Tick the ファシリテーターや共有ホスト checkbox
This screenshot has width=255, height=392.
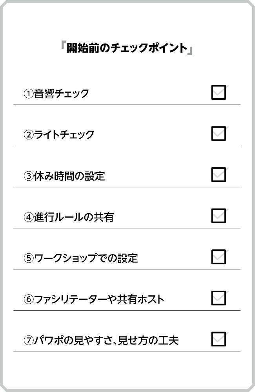219,298
